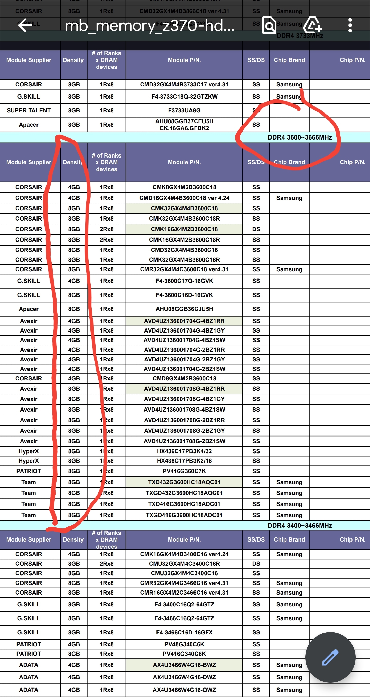The image size is (370, 697).
Task: Select cell CMR32GX4M4C3600C18 ver4.31
Action: 184,269
